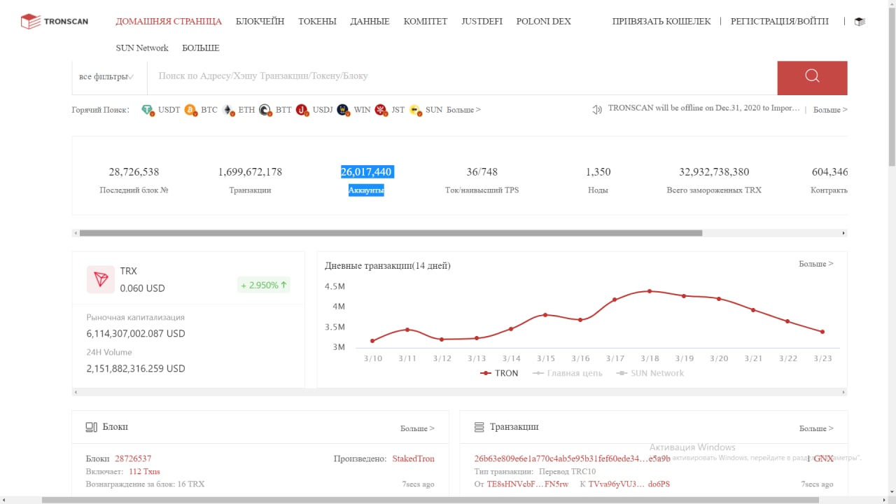Click the page bottom horizontal scrollbar thumb
This screenshot has width=896, height=504.
tap(430, 500)
